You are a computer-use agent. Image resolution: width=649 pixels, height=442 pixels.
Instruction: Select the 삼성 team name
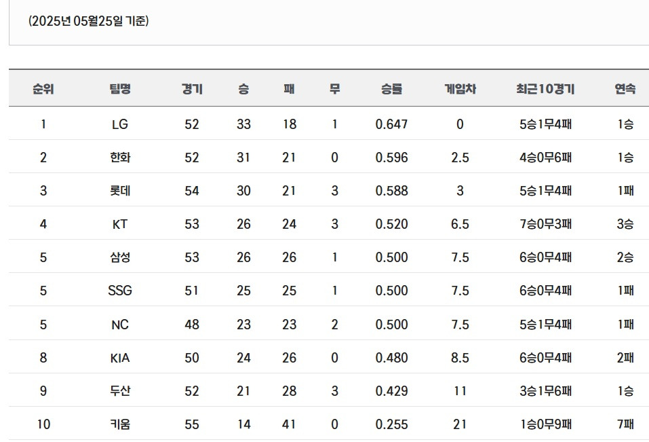click(x=120, y=257)
